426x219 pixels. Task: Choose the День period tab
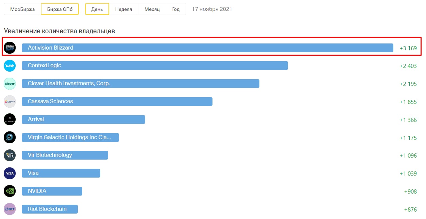point(97,9)
